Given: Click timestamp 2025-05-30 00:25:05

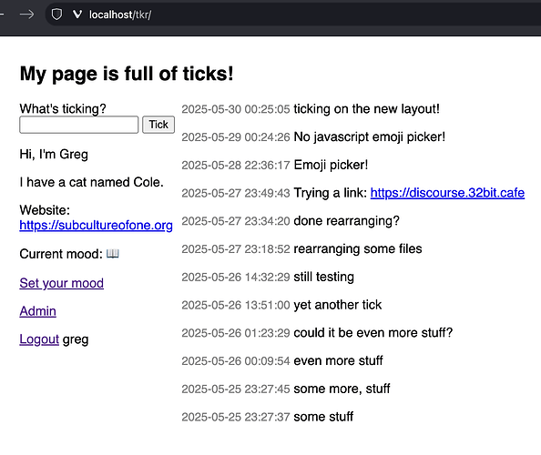Looking at the screenshot, I should [236, 109].
